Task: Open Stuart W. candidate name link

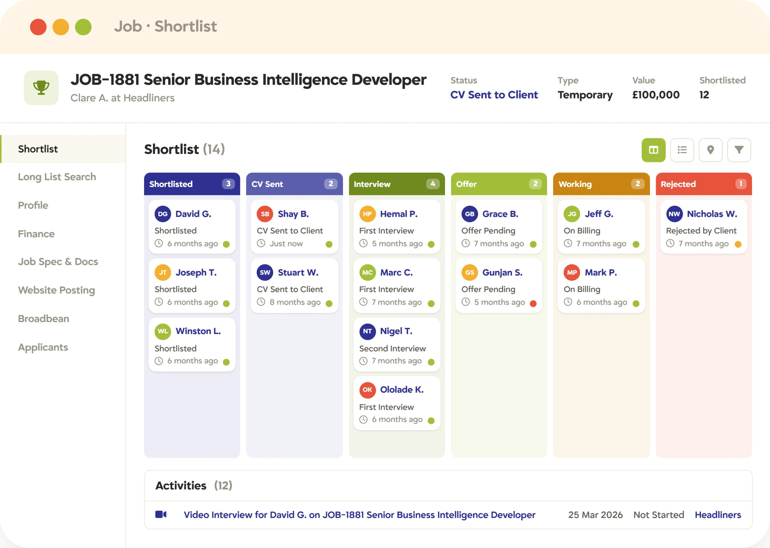Action: [298, 273]
